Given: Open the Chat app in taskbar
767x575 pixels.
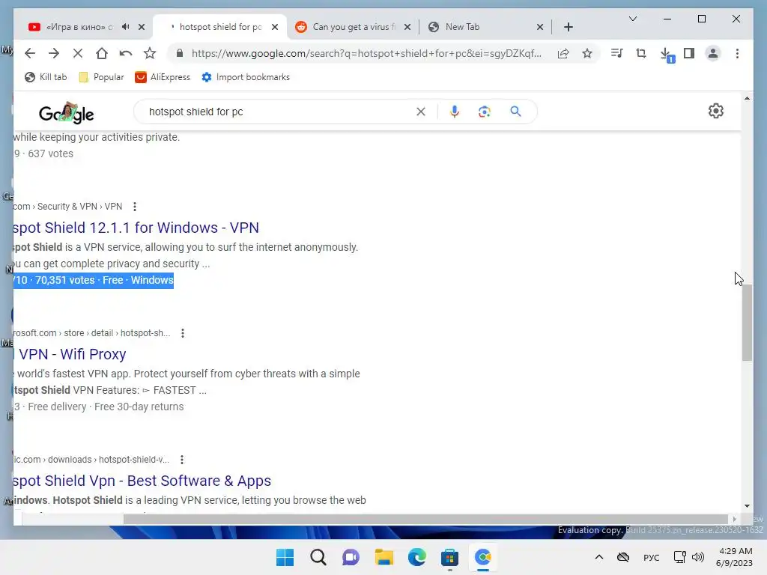Looking at the screenshot, I should pos(351,557).
